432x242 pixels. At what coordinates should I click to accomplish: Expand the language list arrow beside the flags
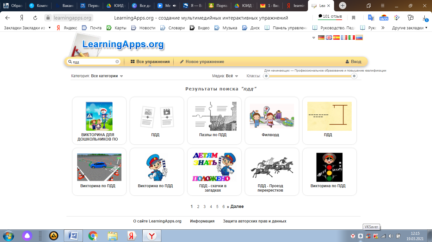(314, 37)
